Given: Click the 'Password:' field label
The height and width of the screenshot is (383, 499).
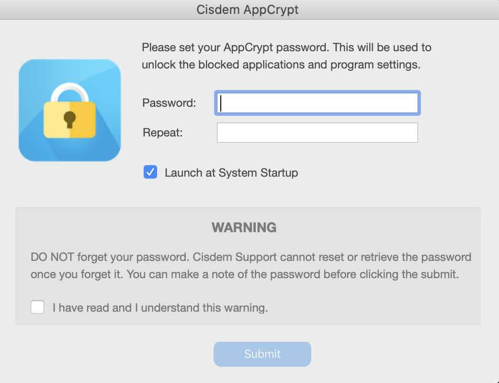Looking at the screenshot, I should coord(169,103).
